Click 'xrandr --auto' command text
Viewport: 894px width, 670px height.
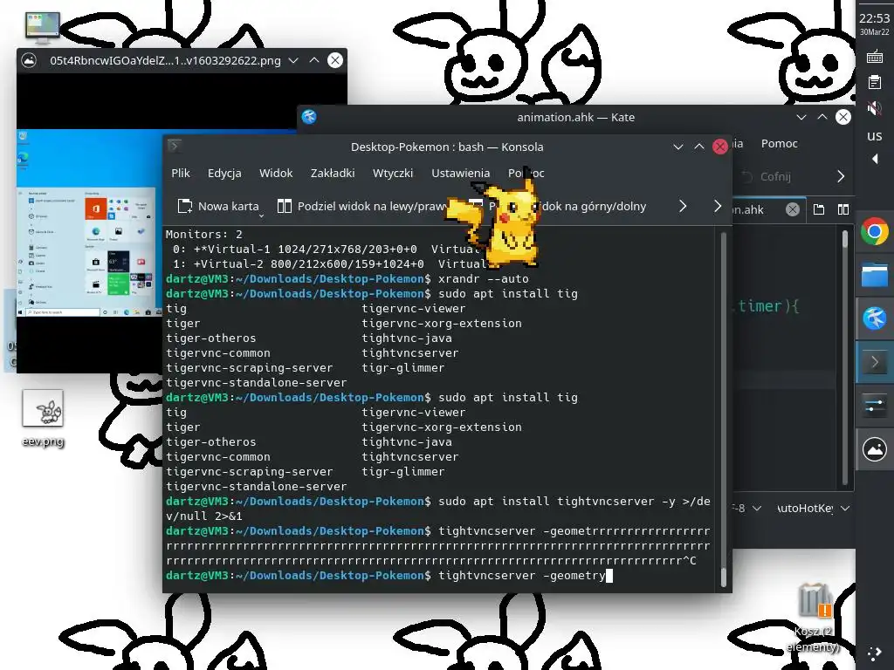[x=484, y=279]
